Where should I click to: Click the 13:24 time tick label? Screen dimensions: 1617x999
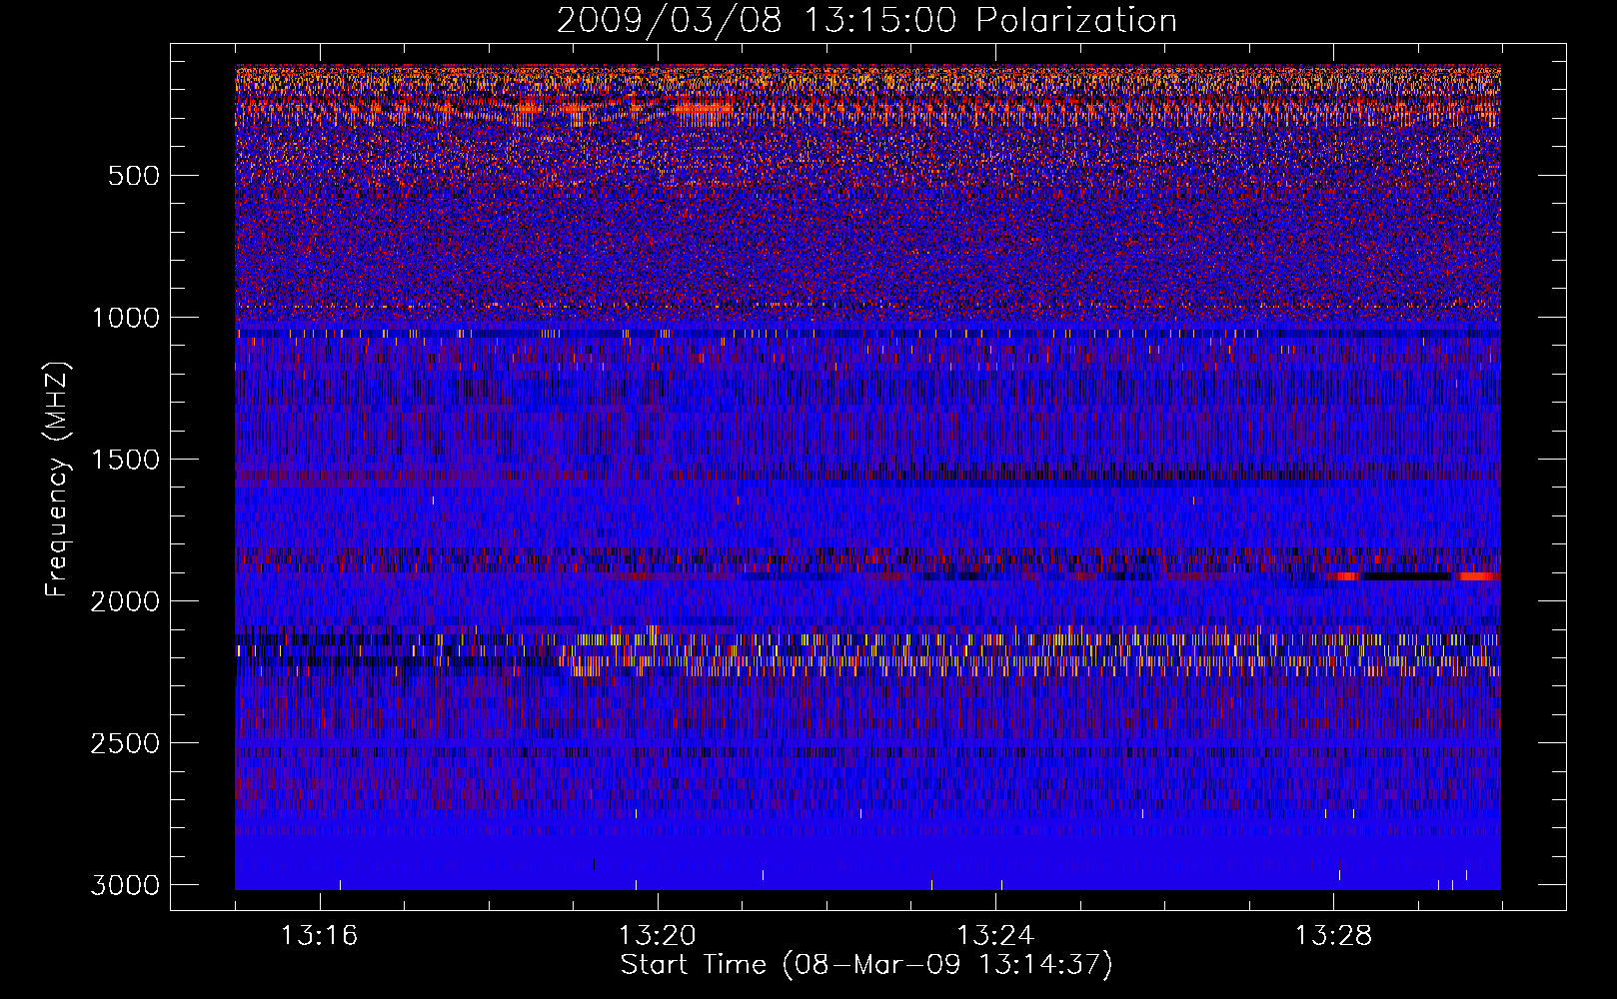(x=995, y=936)
